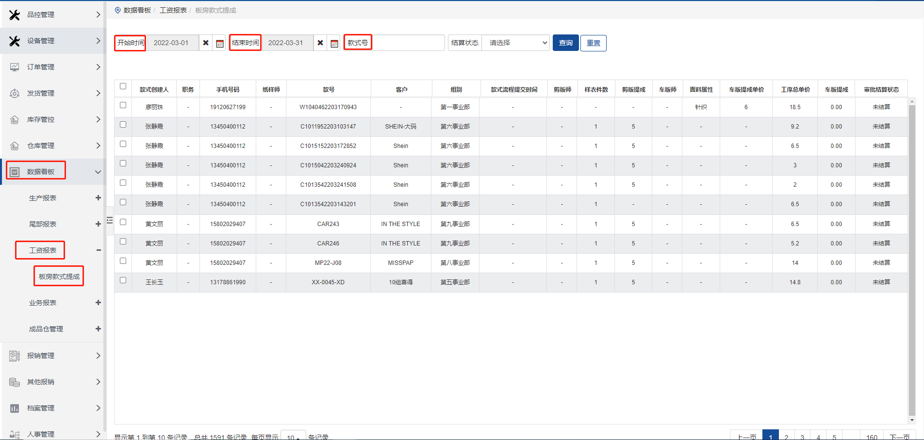Clear the start date with X icon
Image resolution: width=924 pixels, height=440 pixels.
coord(206,43)
